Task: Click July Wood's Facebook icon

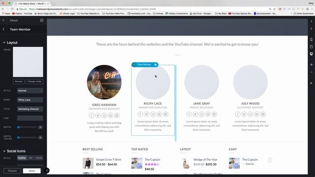Action: (238, 114)
